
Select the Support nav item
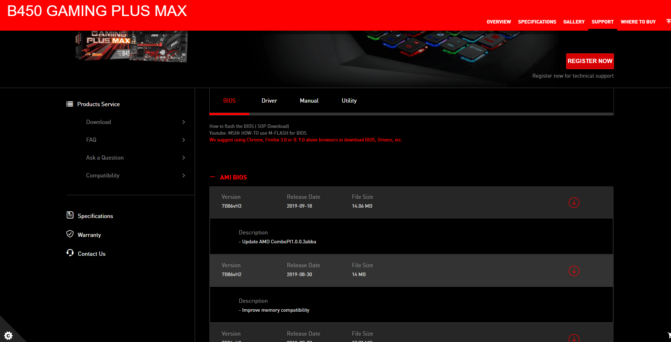603,22
